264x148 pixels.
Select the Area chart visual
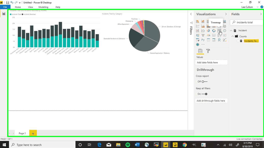[x=203, y=26]
